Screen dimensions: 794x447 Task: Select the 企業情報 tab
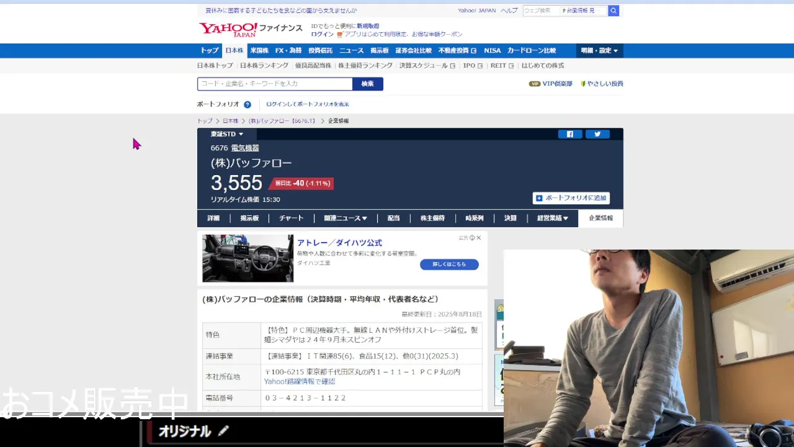click(x=600, y=219)
